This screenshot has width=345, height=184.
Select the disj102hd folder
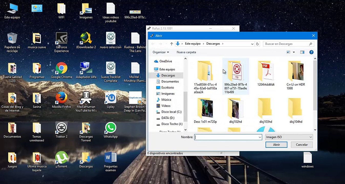click(236, 110)
